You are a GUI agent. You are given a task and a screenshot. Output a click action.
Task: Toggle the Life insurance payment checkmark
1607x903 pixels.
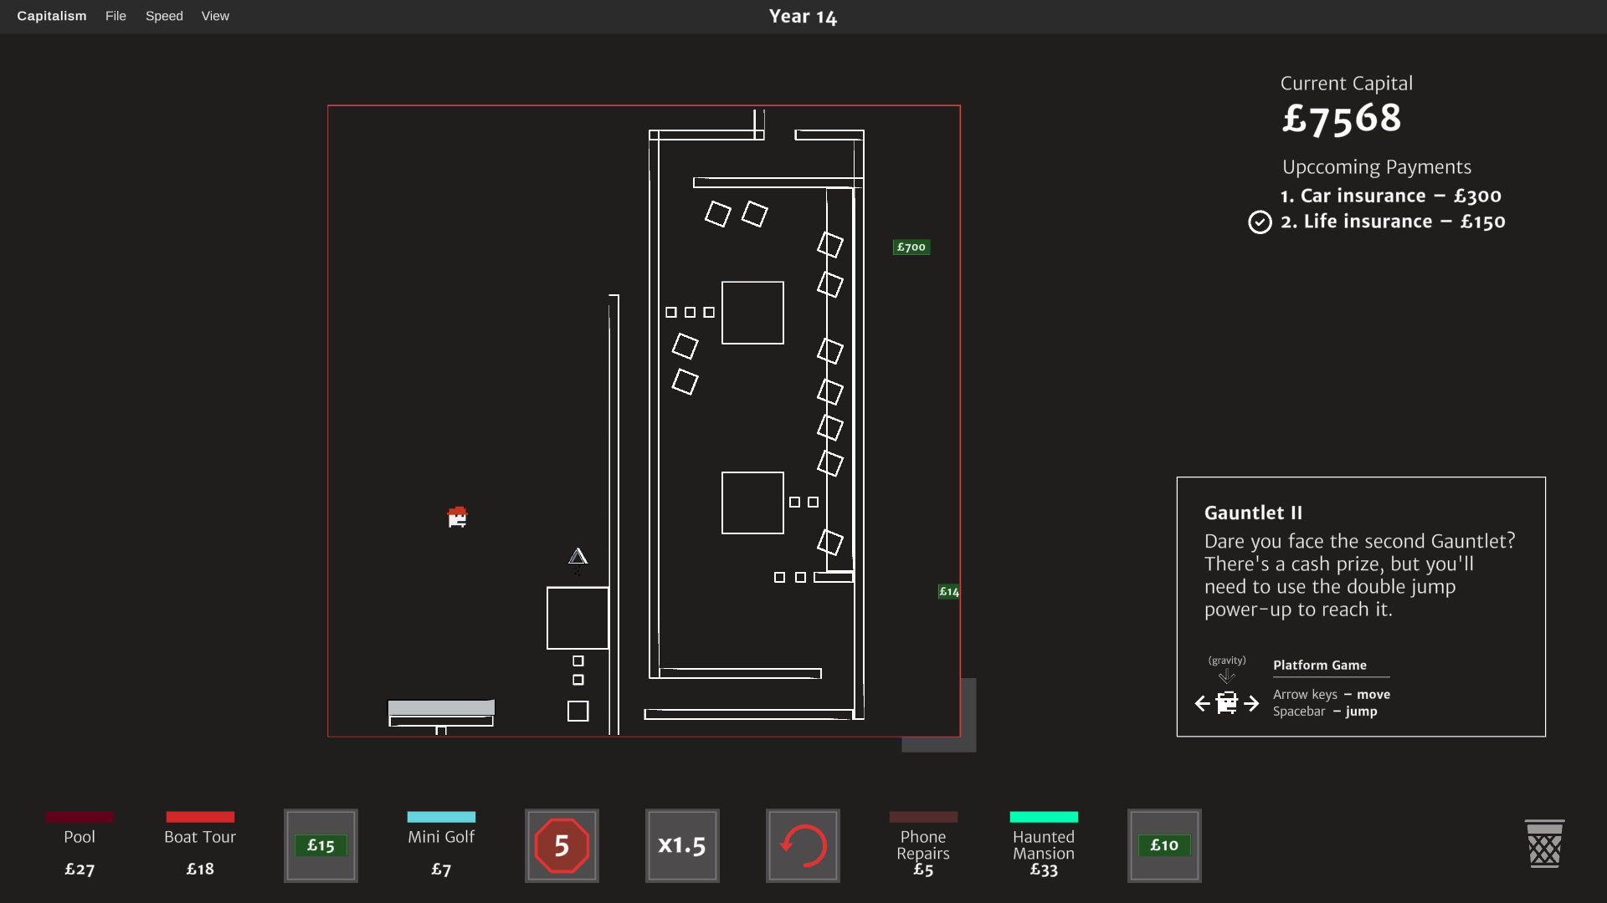1260,222
